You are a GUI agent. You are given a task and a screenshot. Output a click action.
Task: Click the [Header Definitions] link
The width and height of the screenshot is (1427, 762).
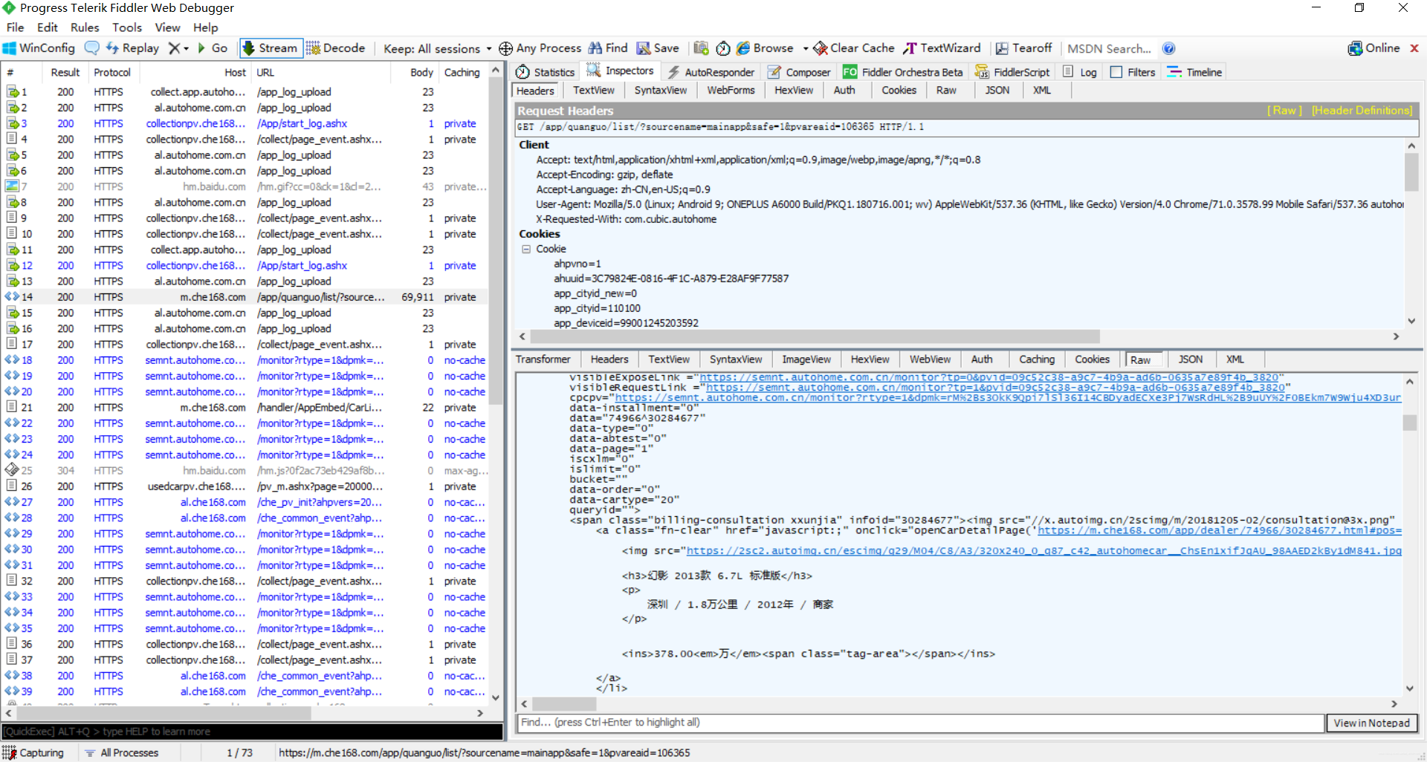1362,111
